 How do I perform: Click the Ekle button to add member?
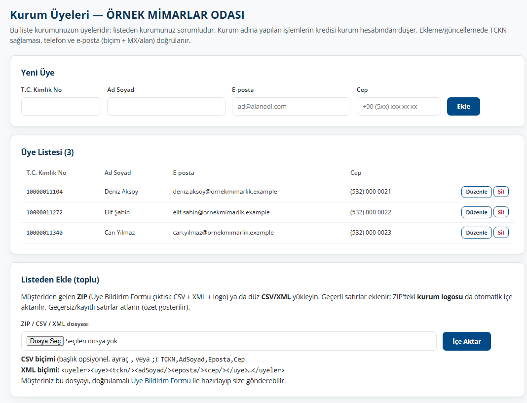(x=463, y=106)
